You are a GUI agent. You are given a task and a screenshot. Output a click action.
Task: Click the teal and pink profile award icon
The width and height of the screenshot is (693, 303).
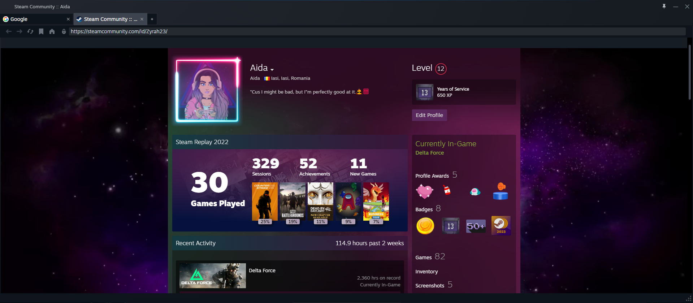point(475,191)
